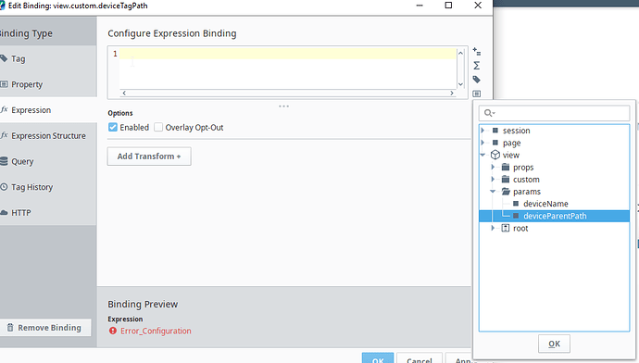The width and height of the screenshot is (639, 363).
Task: Click the property browse icon beside editor
Action: click(x=476, y=94)
